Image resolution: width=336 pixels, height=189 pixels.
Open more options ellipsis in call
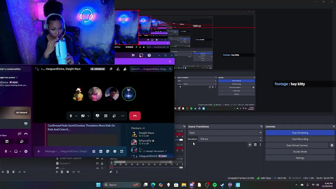[x=123, y=116]
